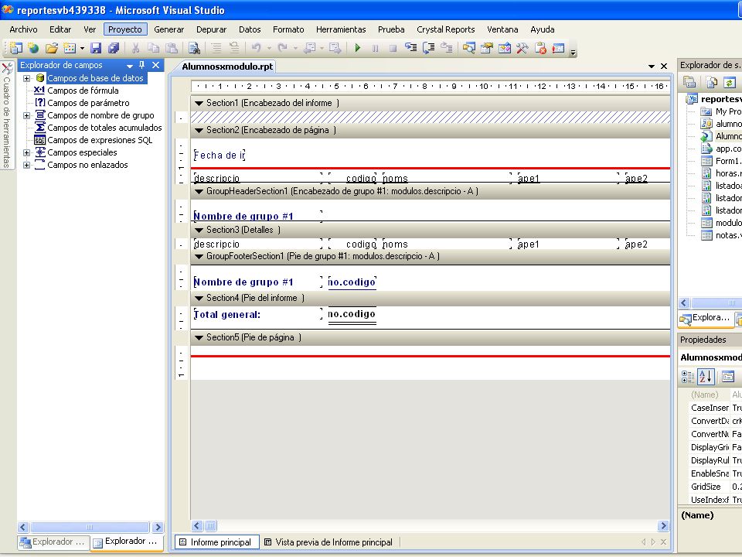Open the Explorador de campos window position dropdown
The height and width of the screenshot is (557, 742).
(x=129, y=66)
